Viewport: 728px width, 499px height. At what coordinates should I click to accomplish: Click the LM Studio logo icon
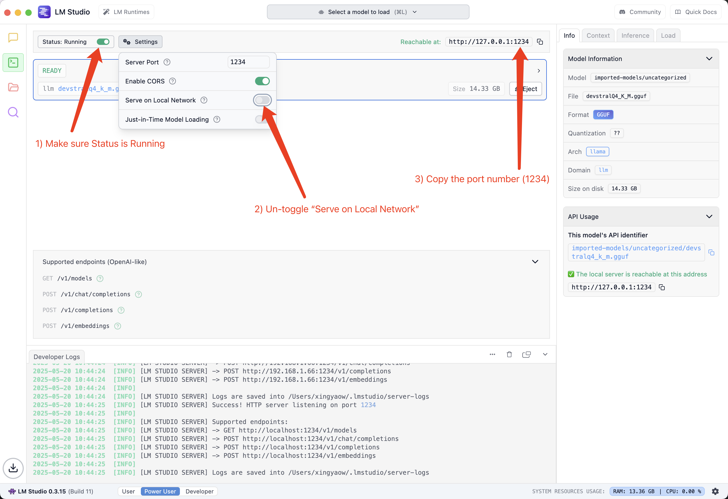44,12
